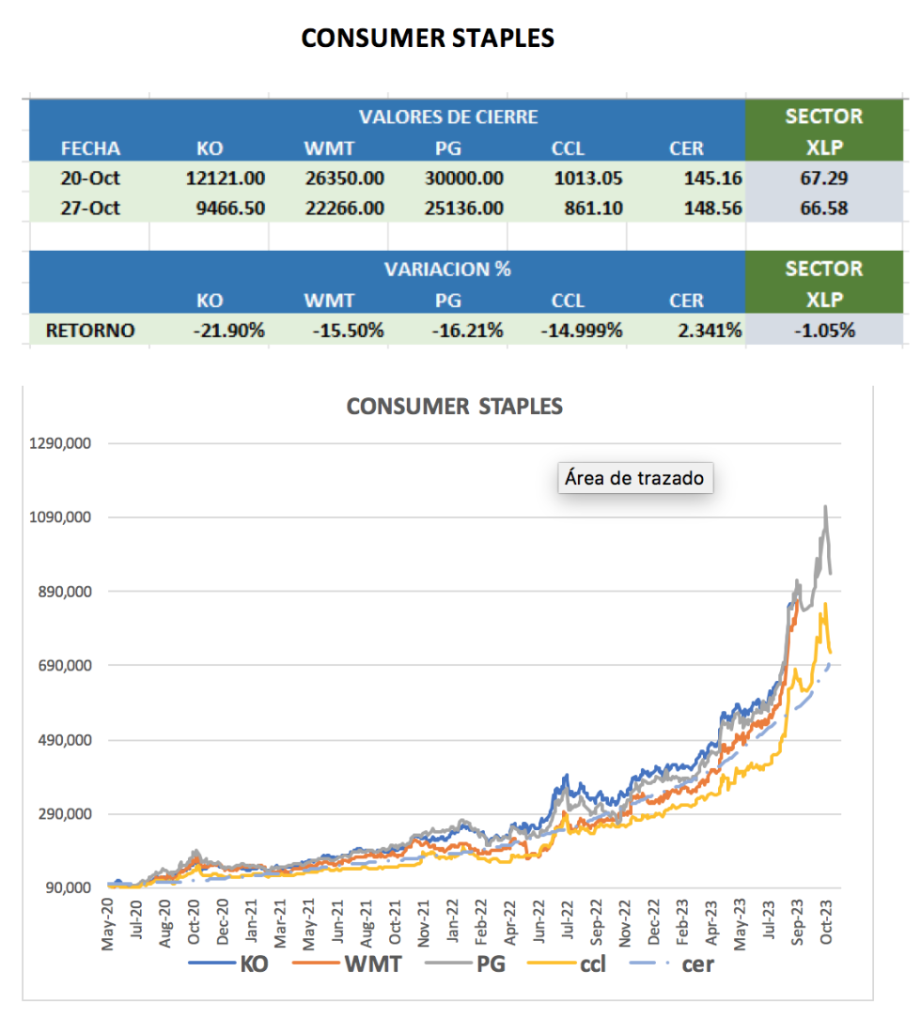Click the Jul-22 date axis label
The width and height of the screenshot is (921, 1018).
(568, 919)
